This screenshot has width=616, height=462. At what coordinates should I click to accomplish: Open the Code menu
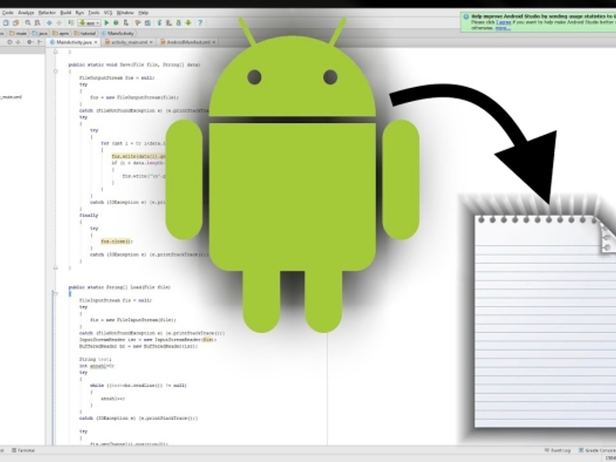point(8,13)
